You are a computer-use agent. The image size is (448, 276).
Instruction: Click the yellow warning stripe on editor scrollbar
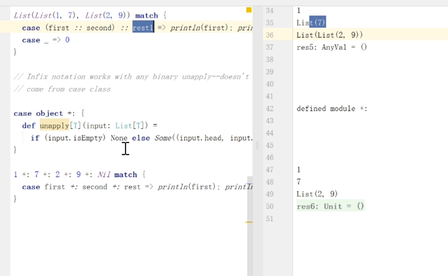(249, 222)
